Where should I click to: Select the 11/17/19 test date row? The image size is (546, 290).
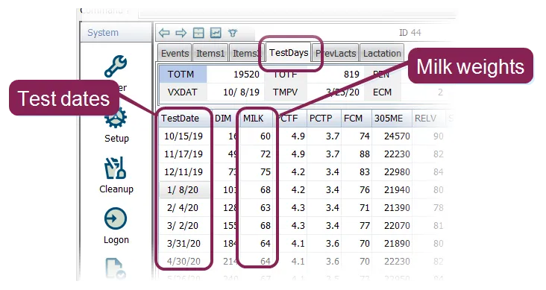point(183,154)
